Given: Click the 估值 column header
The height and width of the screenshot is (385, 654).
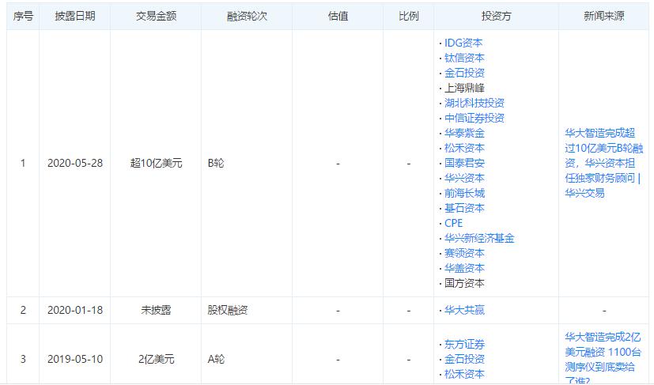Looking at the screenshot, I should click(338, 17).
